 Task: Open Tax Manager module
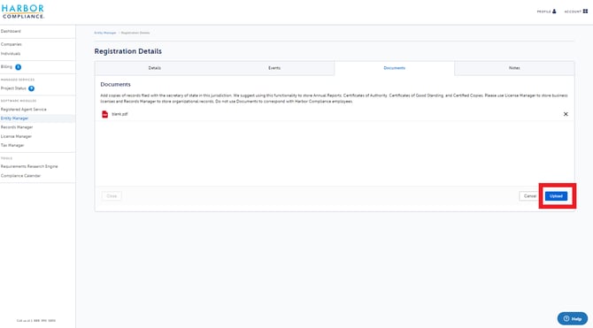[12, 145]
